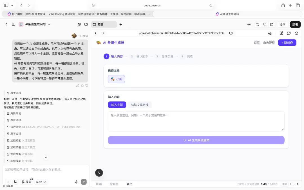Click the 清理 storage button
Viewport: 304px width, 190px height.
click(284, 184)
